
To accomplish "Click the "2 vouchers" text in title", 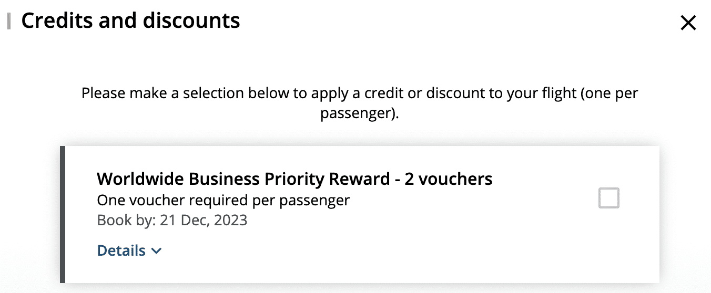I will click(x=448, y=179).
